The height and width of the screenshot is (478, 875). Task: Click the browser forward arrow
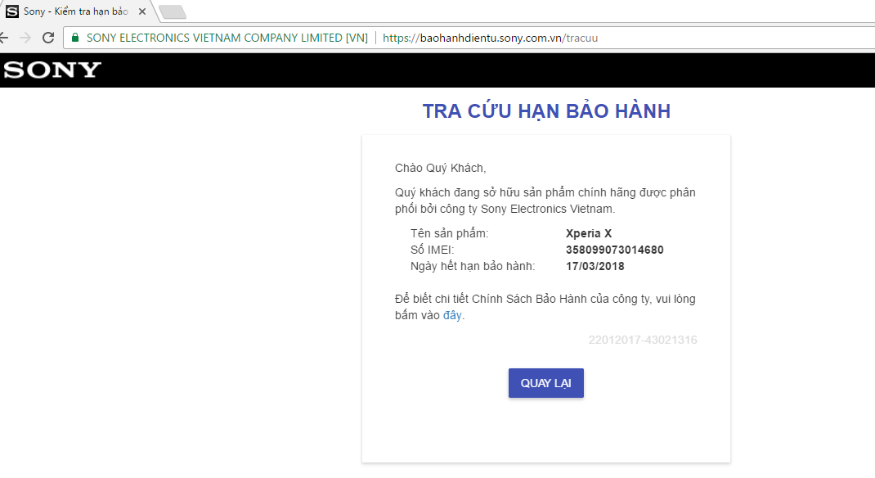coord(25,38)
